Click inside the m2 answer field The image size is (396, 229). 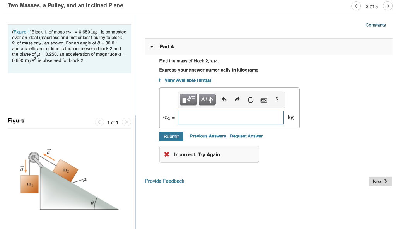point(230,117)
